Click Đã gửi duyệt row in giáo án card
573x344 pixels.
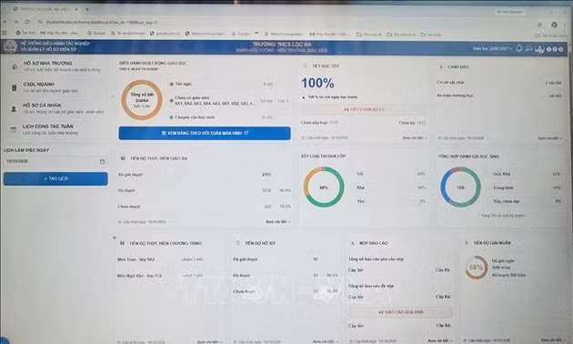point(205,175)
